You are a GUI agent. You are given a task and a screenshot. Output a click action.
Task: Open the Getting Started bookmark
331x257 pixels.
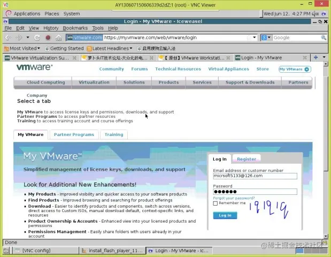(x=64, y=48)
